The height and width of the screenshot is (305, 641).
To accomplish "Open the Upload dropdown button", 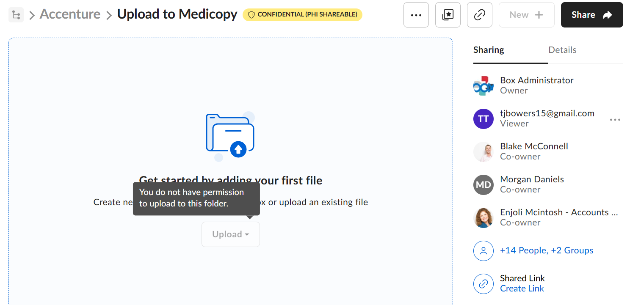I will point(231,234).
